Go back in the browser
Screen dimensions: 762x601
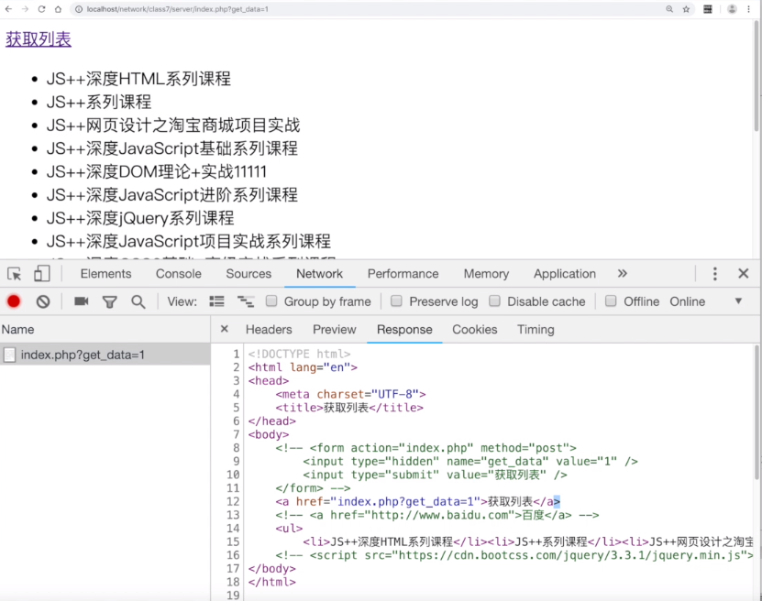tap(9, 9)
